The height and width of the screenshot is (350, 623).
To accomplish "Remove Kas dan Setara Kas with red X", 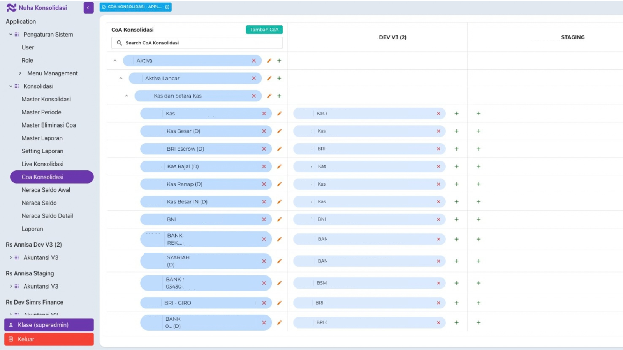I will [254, 96].
